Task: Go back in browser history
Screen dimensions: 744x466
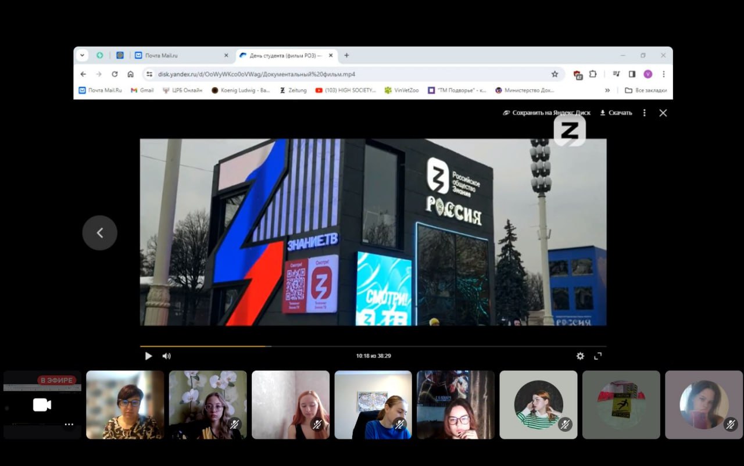Action: pos(83,74)
